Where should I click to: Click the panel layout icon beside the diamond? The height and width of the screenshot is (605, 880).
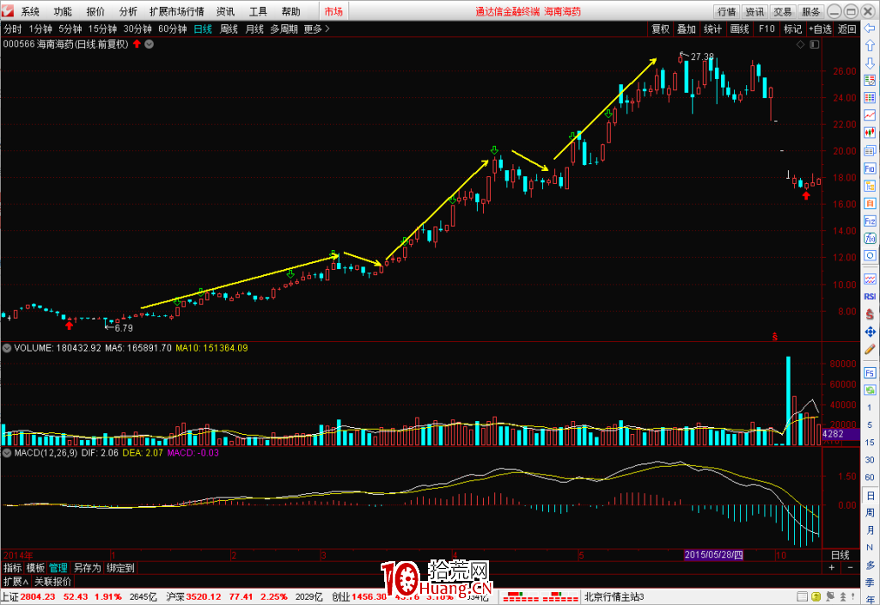point(815,45)
